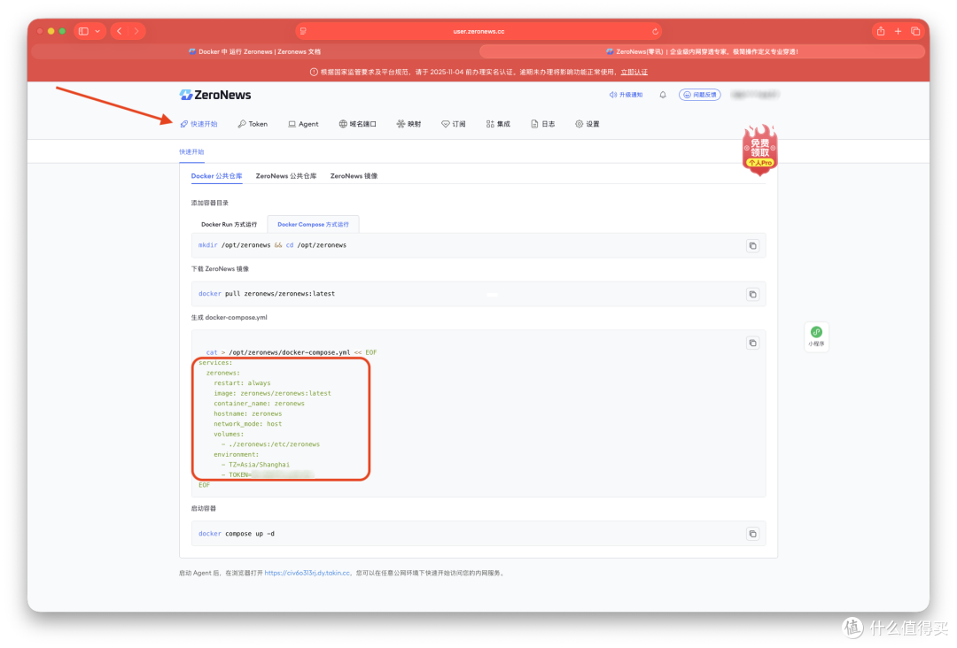Go forward in Safari history

point(136,31)
